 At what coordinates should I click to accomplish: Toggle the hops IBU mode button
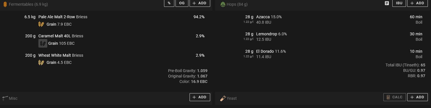pyautogui.click(x=399, y=3)
